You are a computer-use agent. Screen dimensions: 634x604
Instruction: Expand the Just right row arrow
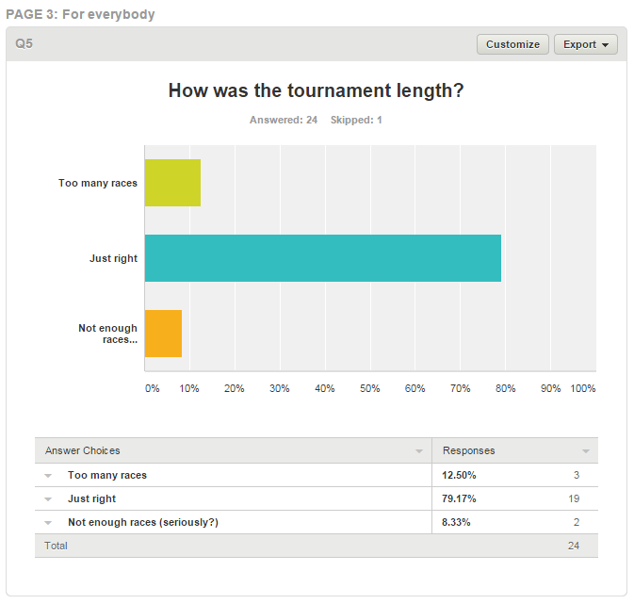point(48,499)
